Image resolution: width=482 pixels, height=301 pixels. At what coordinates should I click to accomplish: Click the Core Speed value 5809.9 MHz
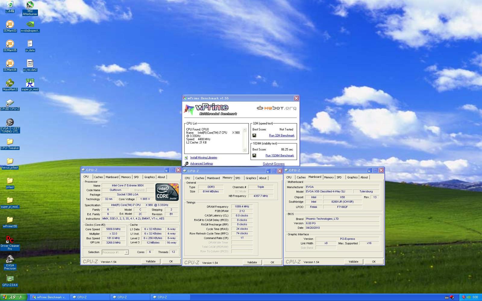point(113,229)
